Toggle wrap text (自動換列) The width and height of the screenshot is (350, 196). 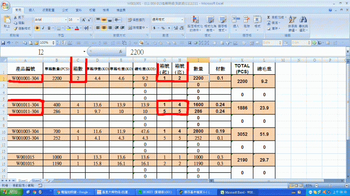click(x=137, y=20)
